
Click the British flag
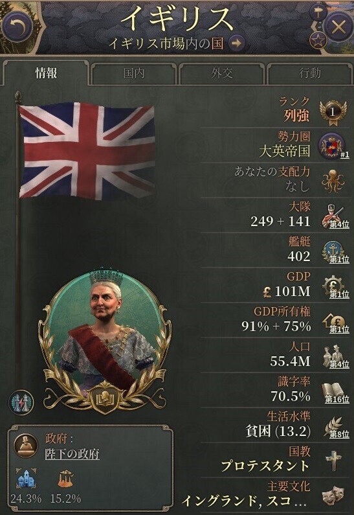87,150
